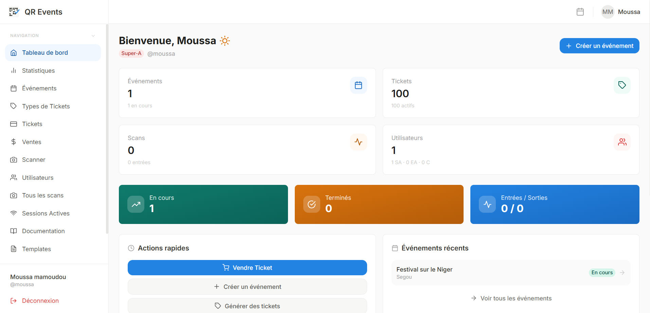Click the Scans card activity icon
This screenshot has width=650, height=313.
click(x=358, y=142)
